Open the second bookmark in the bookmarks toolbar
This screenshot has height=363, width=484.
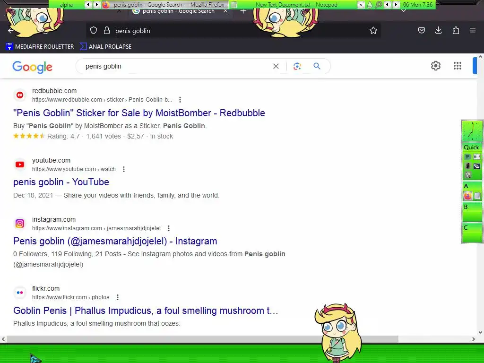[105, 47]
